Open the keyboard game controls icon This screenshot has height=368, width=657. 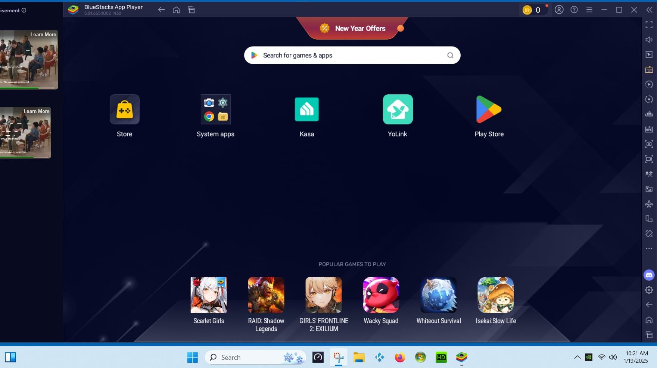point(649,69)
